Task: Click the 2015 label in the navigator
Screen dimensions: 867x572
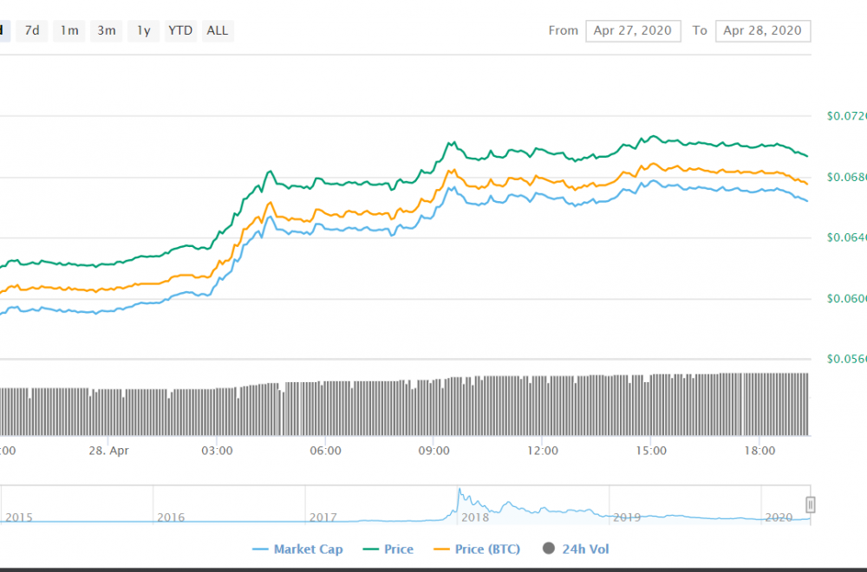Action: pos(19,518)
